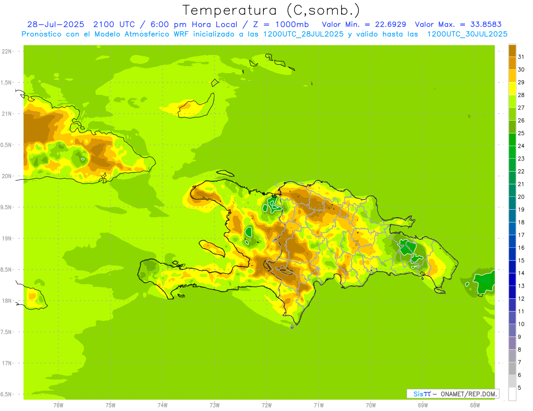533x411 pixels.
Task: Click the '18N' latitude axis label
Action: pos(7,301)
